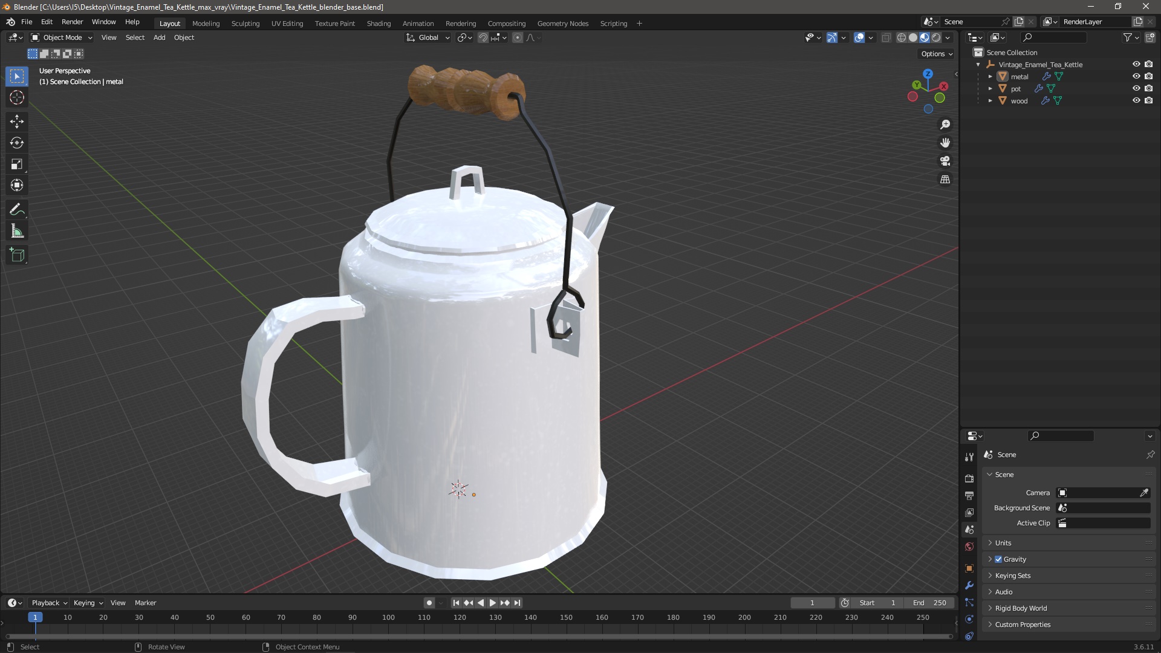The width and height of the screenshot is (1161, 653).
Task: Open the Render menu
Action: point(72,22)
